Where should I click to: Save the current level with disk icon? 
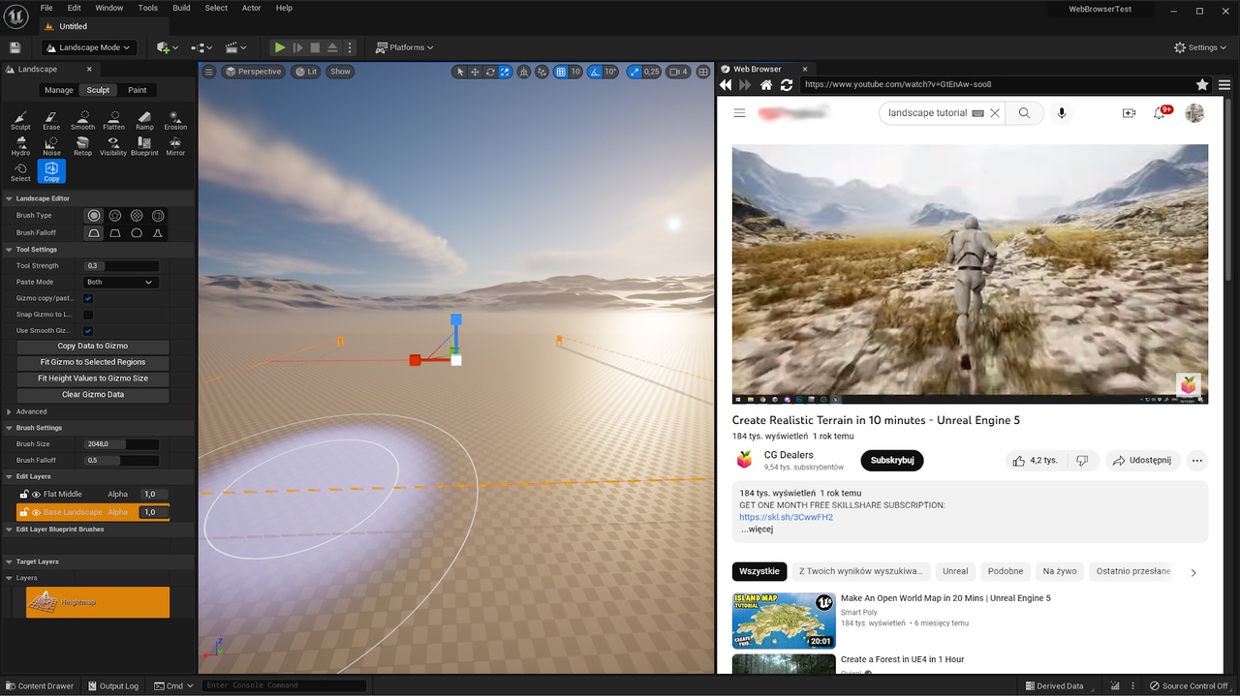(x=15, y=47)
